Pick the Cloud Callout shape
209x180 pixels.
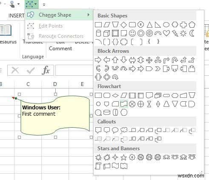pos(123,131)
